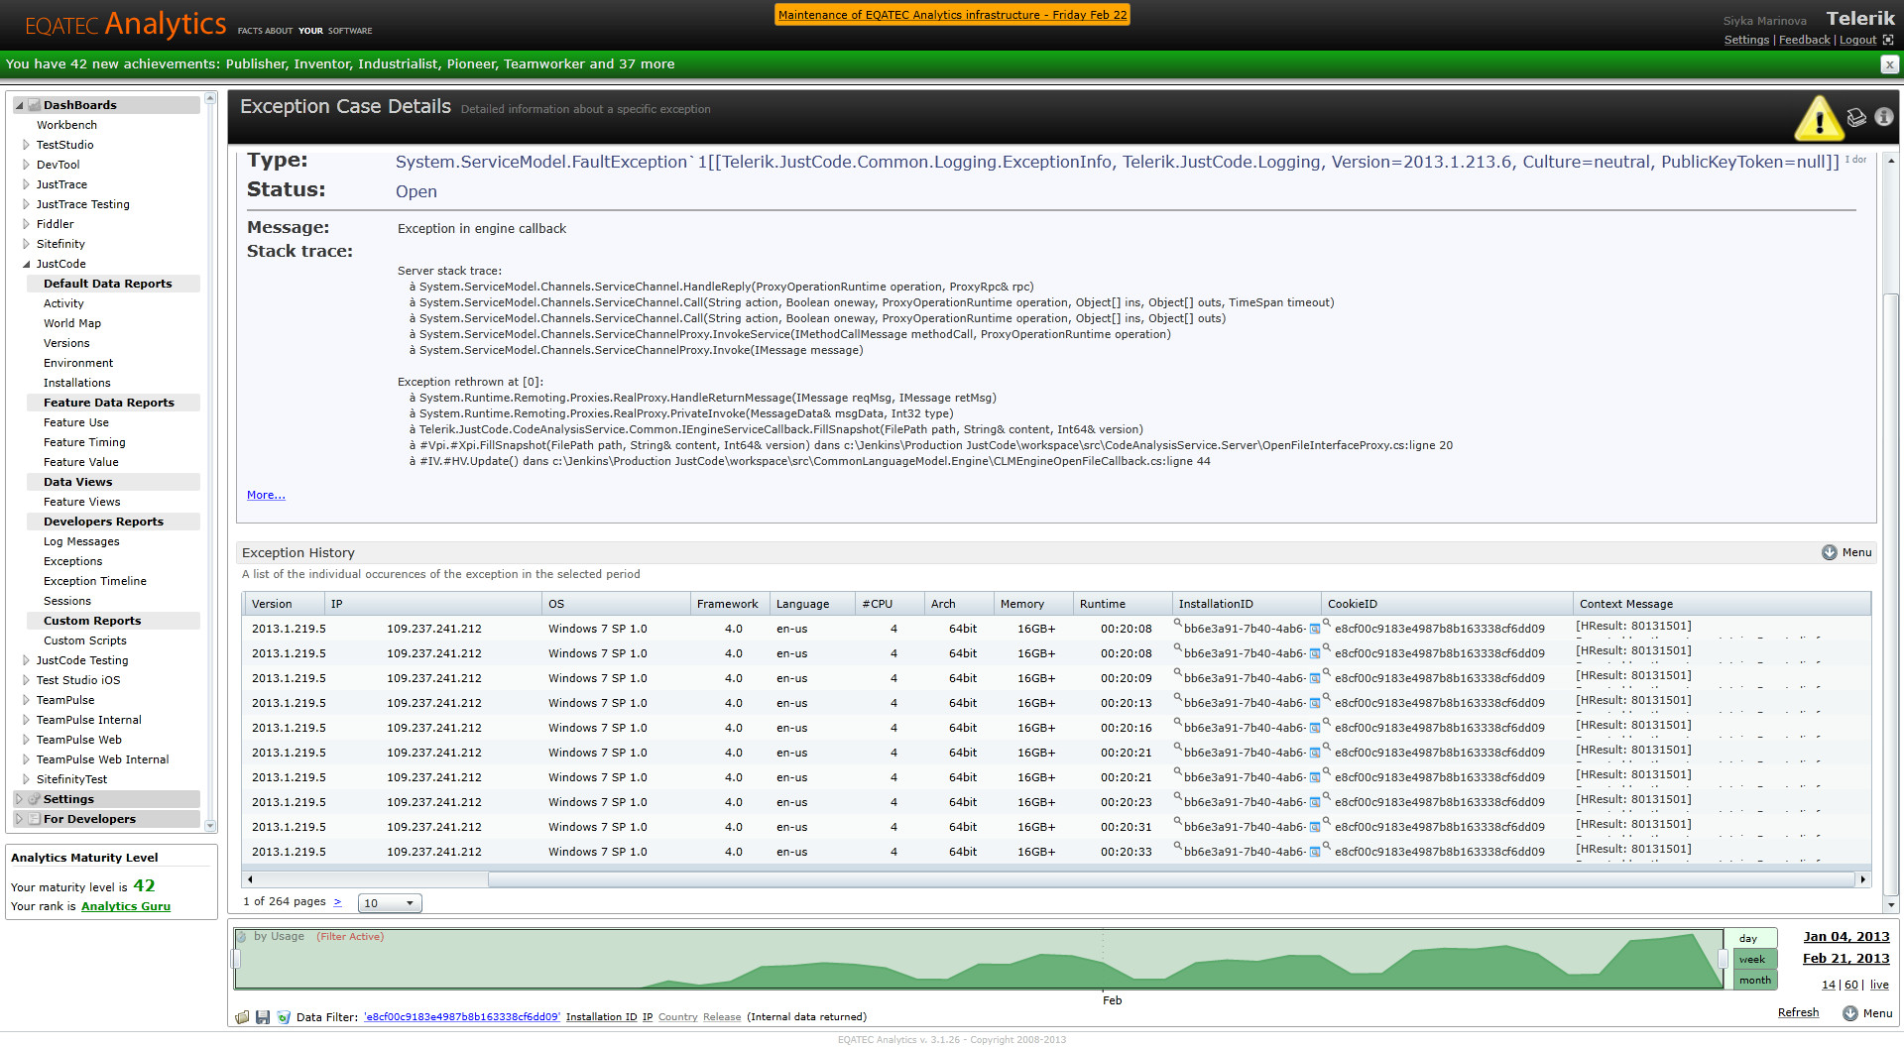Open the page size dropdown showing 10
Image resolution: width=1904 pixels, height=1048 pixels.
[390, 903]
